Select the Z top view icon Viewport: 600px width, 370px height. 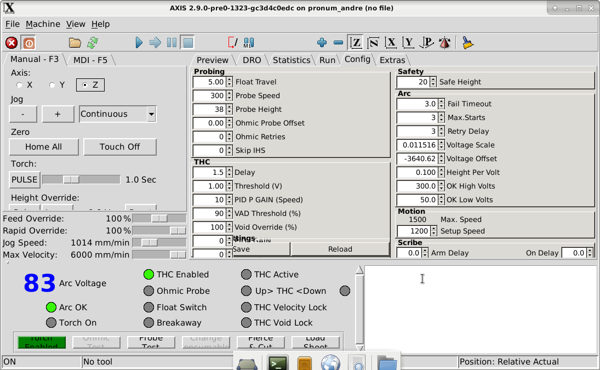pyautogui.click(x=356, y=42)
